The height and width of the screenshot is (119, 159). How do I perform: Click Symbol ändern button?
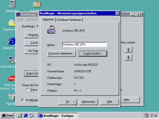[93, 53]
